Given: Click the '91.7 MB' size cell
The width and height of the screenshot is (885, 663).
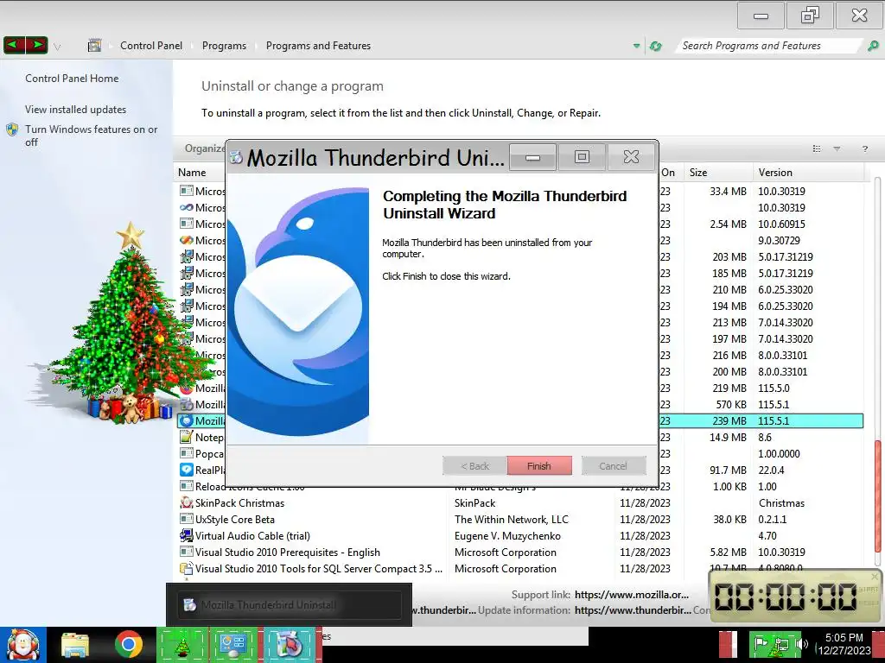Looking at the screenshot, I should point(728,470).
